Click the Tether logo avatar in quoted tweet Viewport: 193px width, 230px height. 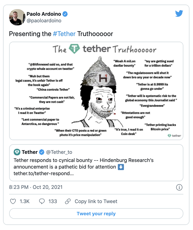(17, 152)
